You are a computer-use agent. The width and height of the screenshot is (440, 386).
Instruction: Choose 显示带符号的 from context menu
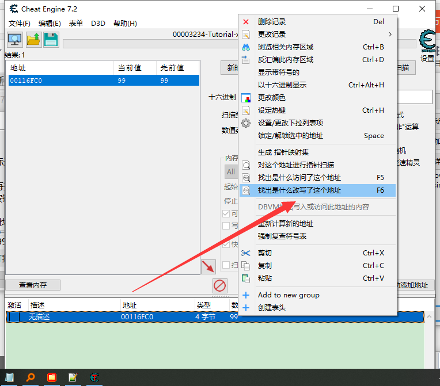point(318,72)
